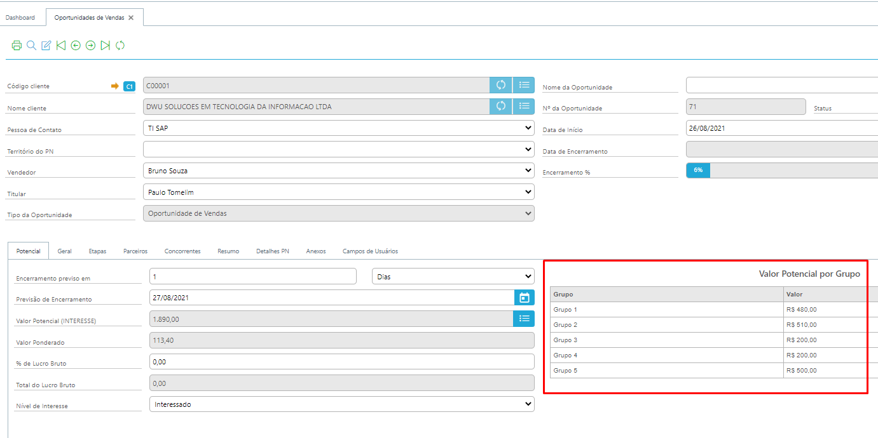Close the Oportunidades de Vendas tab
This screenshot has height=438, width=878.
pyautogui.click(x=131, y=18)
